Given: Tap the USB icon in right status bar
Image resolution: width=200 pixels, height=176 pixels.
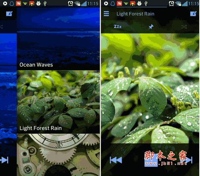Looking at the screenshot, I should pos(146,3).
